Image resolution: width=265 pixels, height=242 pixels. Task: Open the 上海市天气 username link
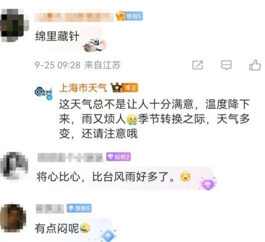point(83,88)
